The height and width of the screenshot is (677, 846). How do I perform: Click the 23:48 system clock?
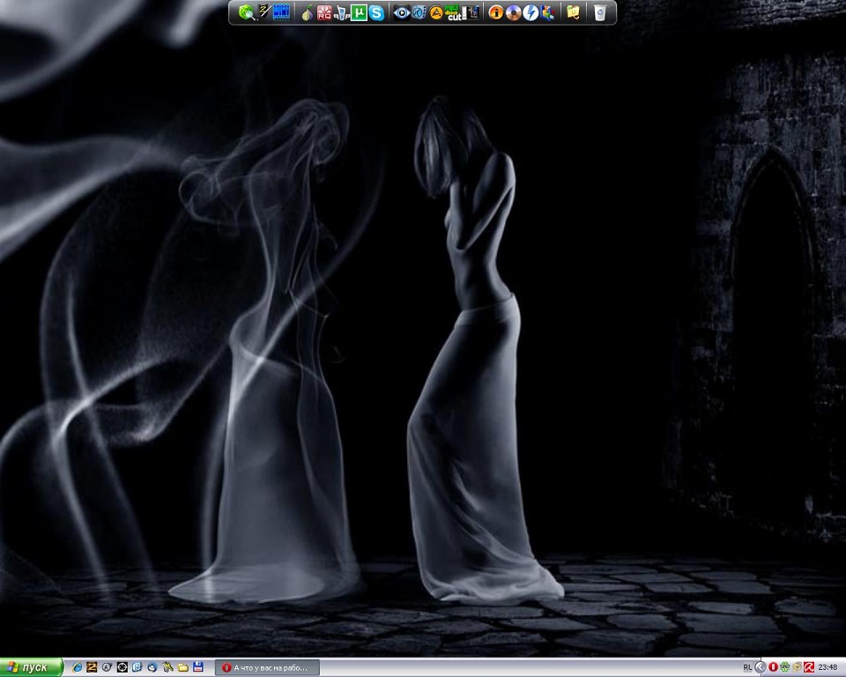pyautogui.click(x=827, y=667)
